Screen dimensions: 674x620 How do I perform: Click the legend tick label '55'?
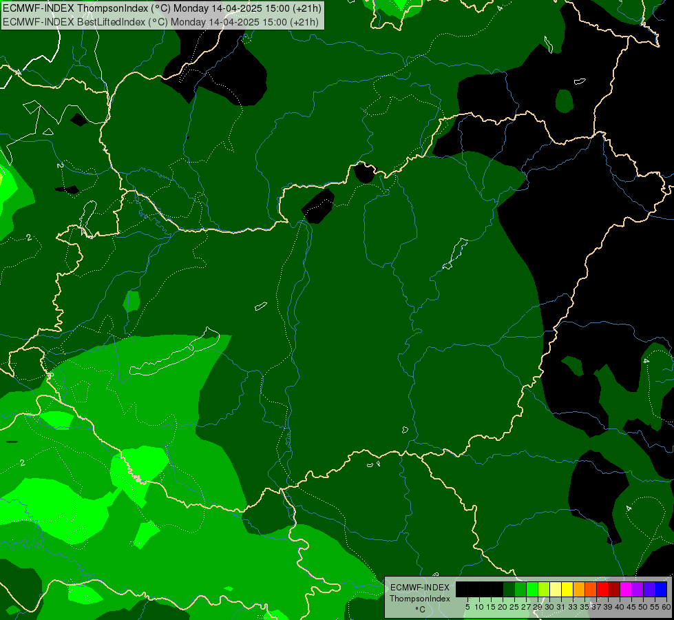[x=655, y=607]
